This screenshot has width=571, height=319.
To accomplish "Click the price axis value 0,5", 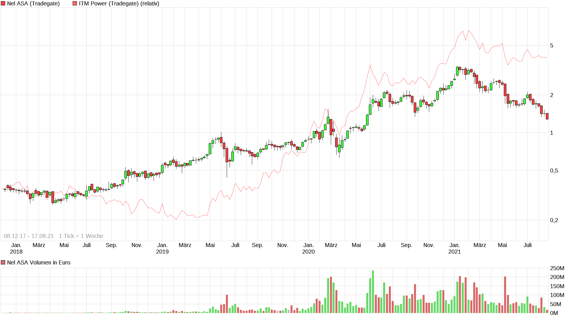I will tap(554, 170).
